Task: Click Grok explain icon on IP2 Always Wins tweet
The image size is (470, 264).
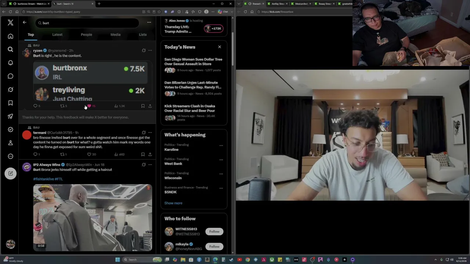Action: click(144, 165)
